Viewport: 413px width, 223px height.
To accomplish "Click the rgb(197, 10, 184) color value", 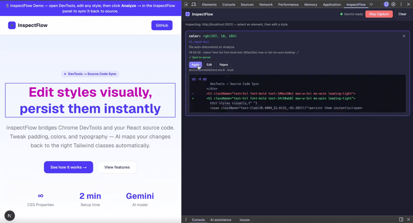I will pos(220,36).
